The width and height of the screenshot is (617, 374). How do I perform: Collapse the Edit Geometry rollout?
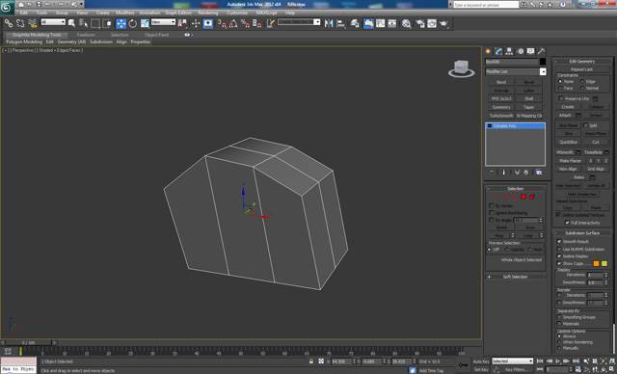coord(582,62)
